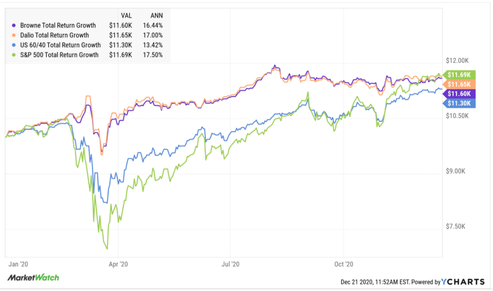Click the MarketWatch logo
The height and width of the screenshot is (291, 493).
(x=33, y=278)
